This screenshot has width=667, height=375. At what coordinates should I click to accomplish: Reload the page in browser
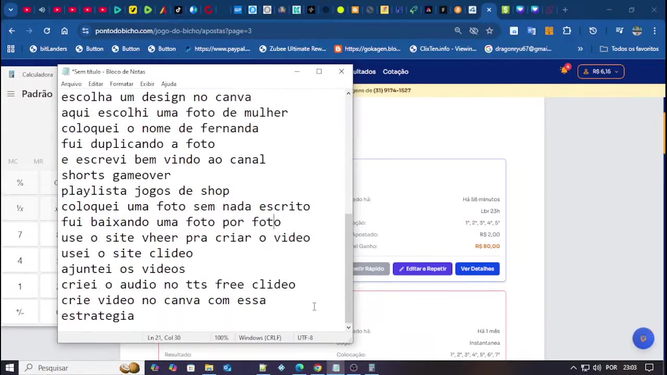click(47, 31)
